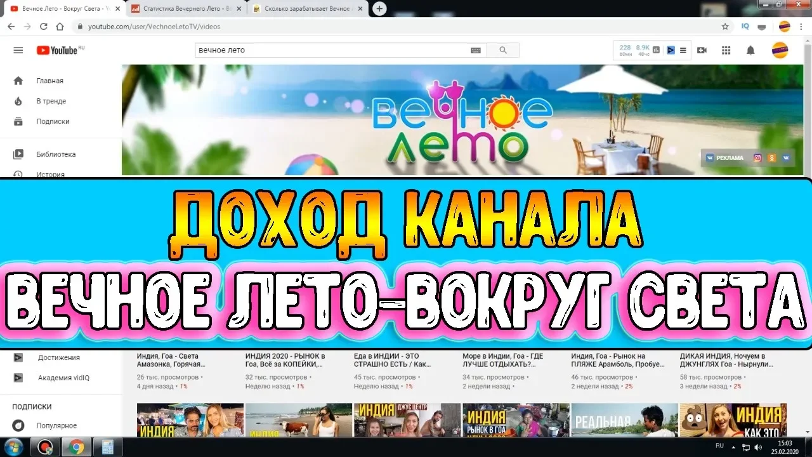Open video 'ДИКАЯ ИНДИЯ, Ночуем в ДЖУНГЛЯХ'
The image size is (812, 457).
726,361
